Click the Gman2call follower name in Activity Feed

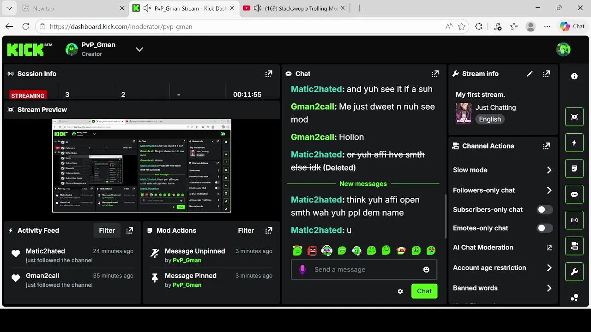42,275
